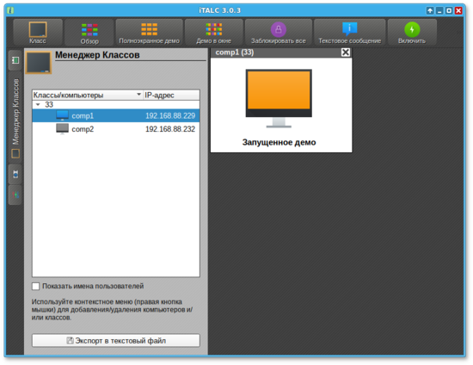This screenshot has height=365, width=473.
Task: Open the Класс toolbar button
Action: [38, 33]
